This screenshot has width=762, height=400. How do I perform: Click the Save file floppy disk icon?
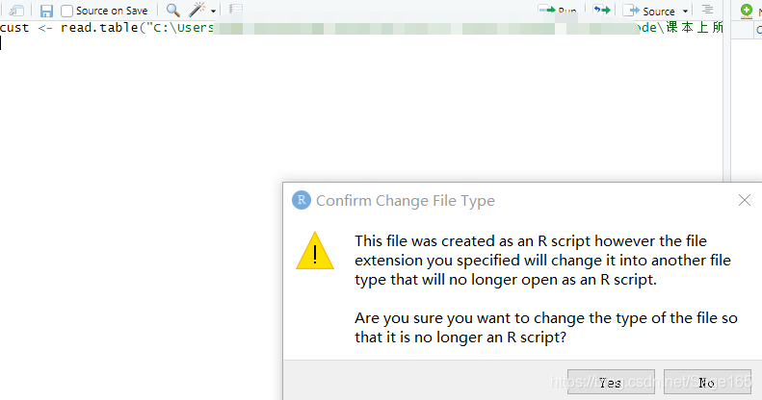tap(46, 12)
